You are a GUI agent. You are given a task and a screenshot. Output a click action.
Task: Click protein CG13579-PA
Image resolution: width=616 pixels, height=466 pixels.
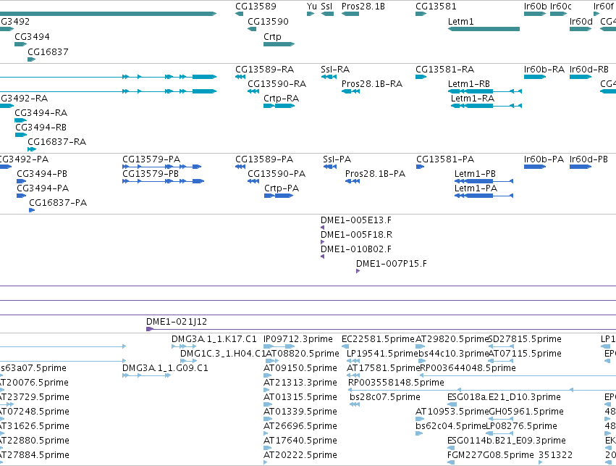[x=151, y=159]
